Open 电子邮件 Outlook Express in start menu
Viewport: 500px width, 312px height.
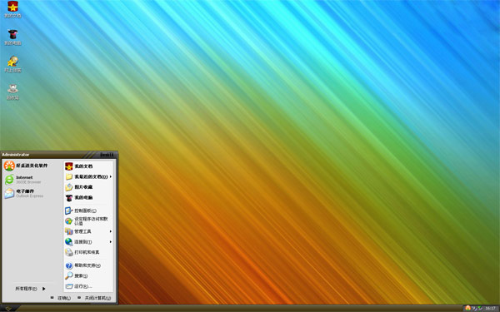[24, 193]
